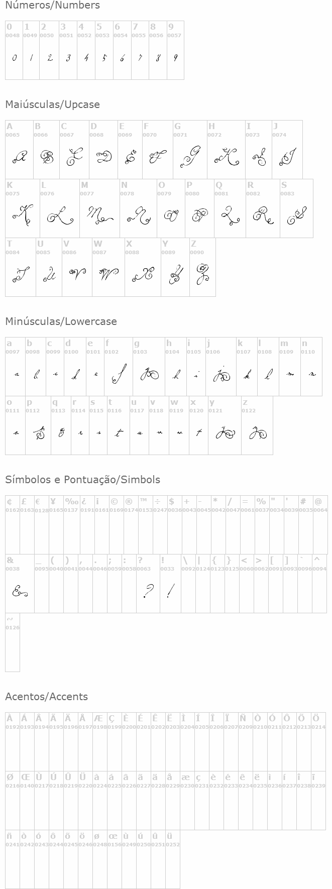This screenshot has width=332, height=889.
Task: Select the exclamation mark glyph cell
Action: [x=170, y=583]
